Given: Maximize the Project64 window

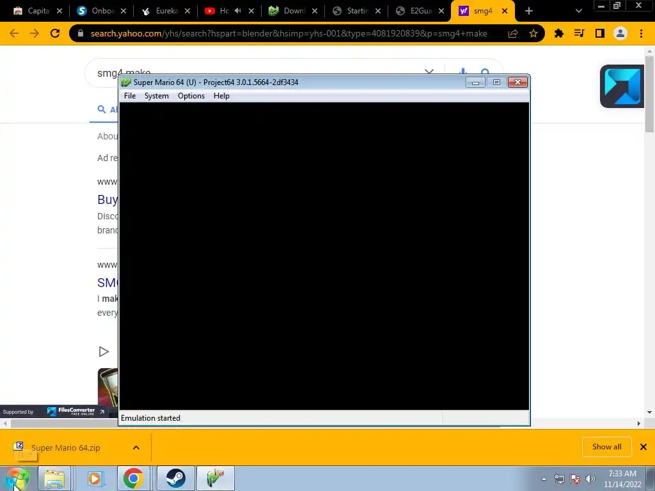Looking at the screenshot, I should 496,82.
